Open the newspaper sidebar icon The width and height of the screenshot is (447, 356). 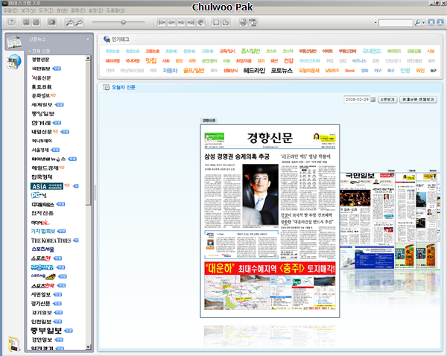click(x=13, y=42)
